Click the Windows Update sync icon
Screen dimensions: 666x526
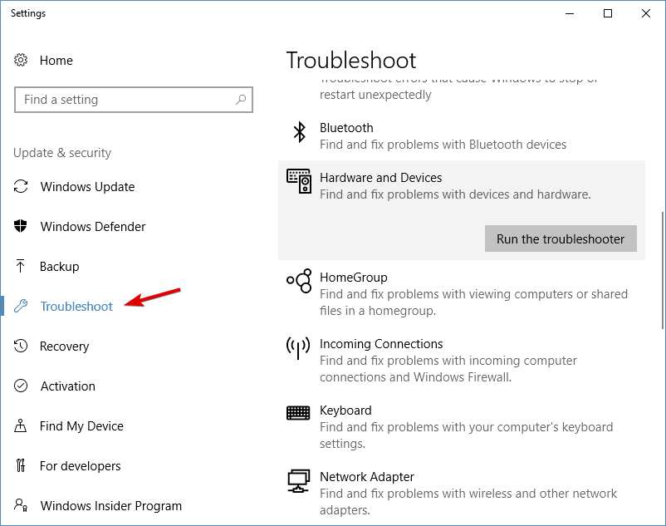pyautogui.click(x=20, y=187)
